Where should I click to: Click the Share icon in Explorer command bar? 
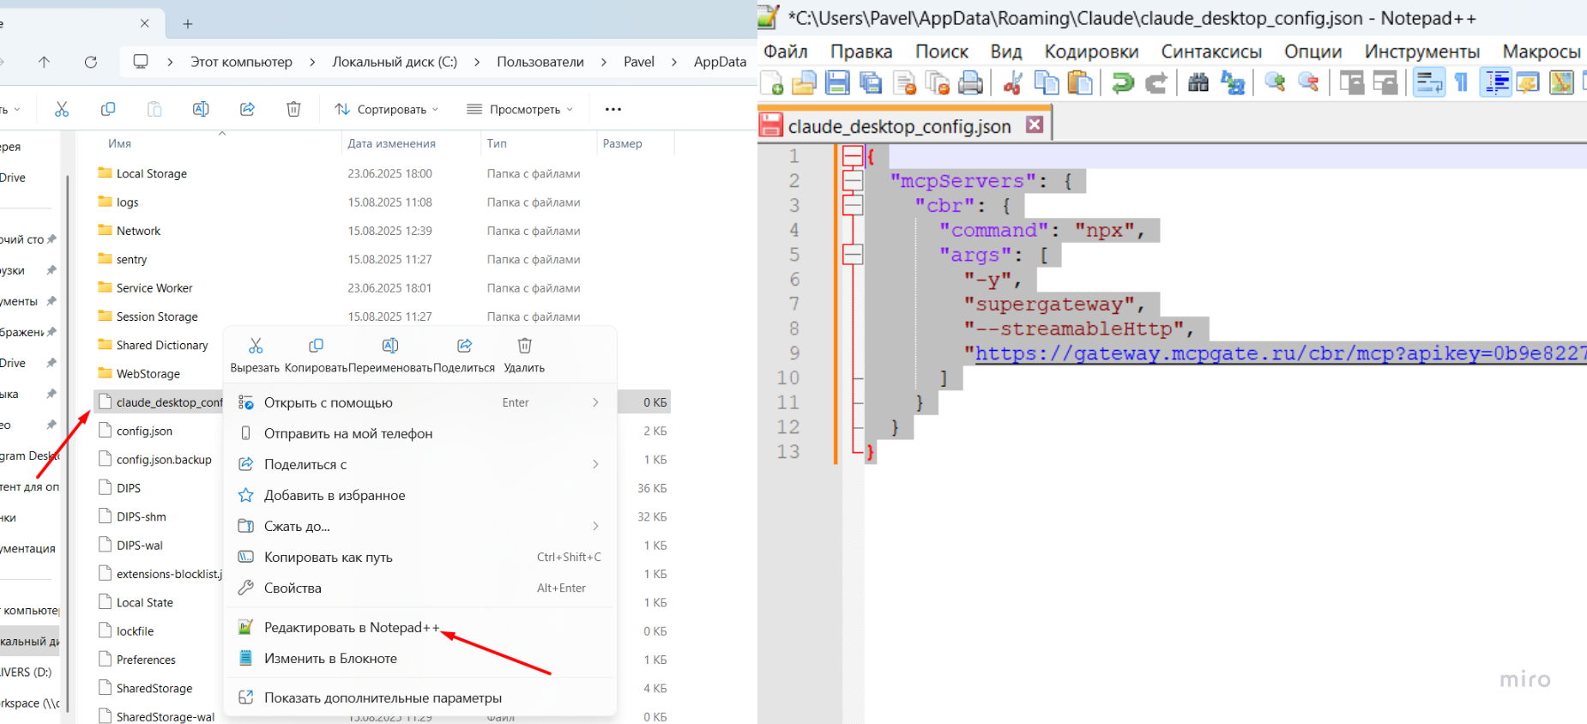pos(247,109)
